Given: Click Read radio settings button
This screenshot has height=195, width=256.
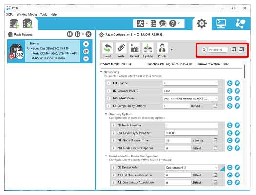Looking at the screenshot, I should (108, 50).
